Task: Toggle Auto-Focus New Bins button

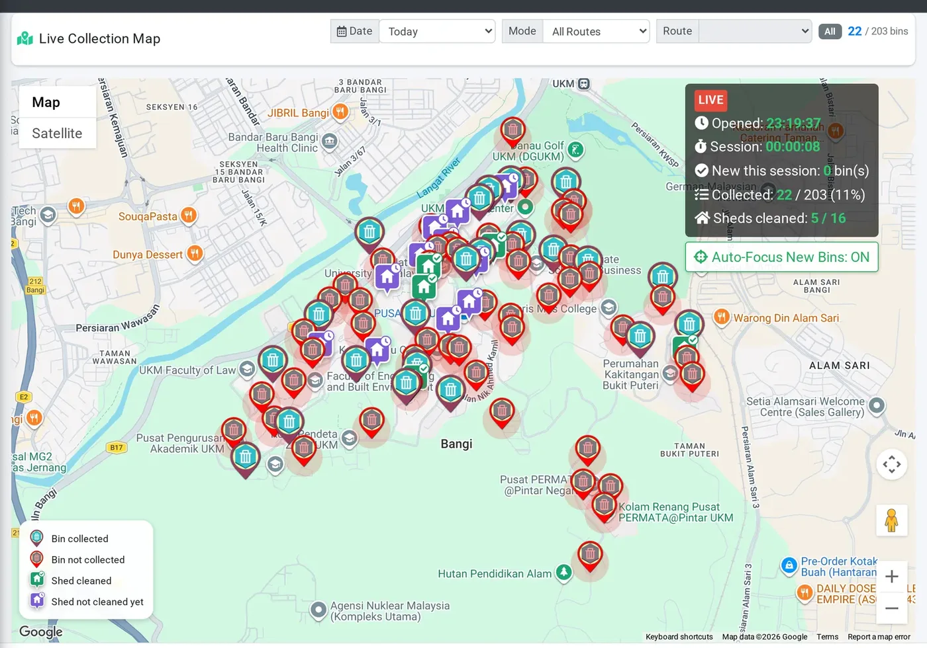Action: point(781,257)
